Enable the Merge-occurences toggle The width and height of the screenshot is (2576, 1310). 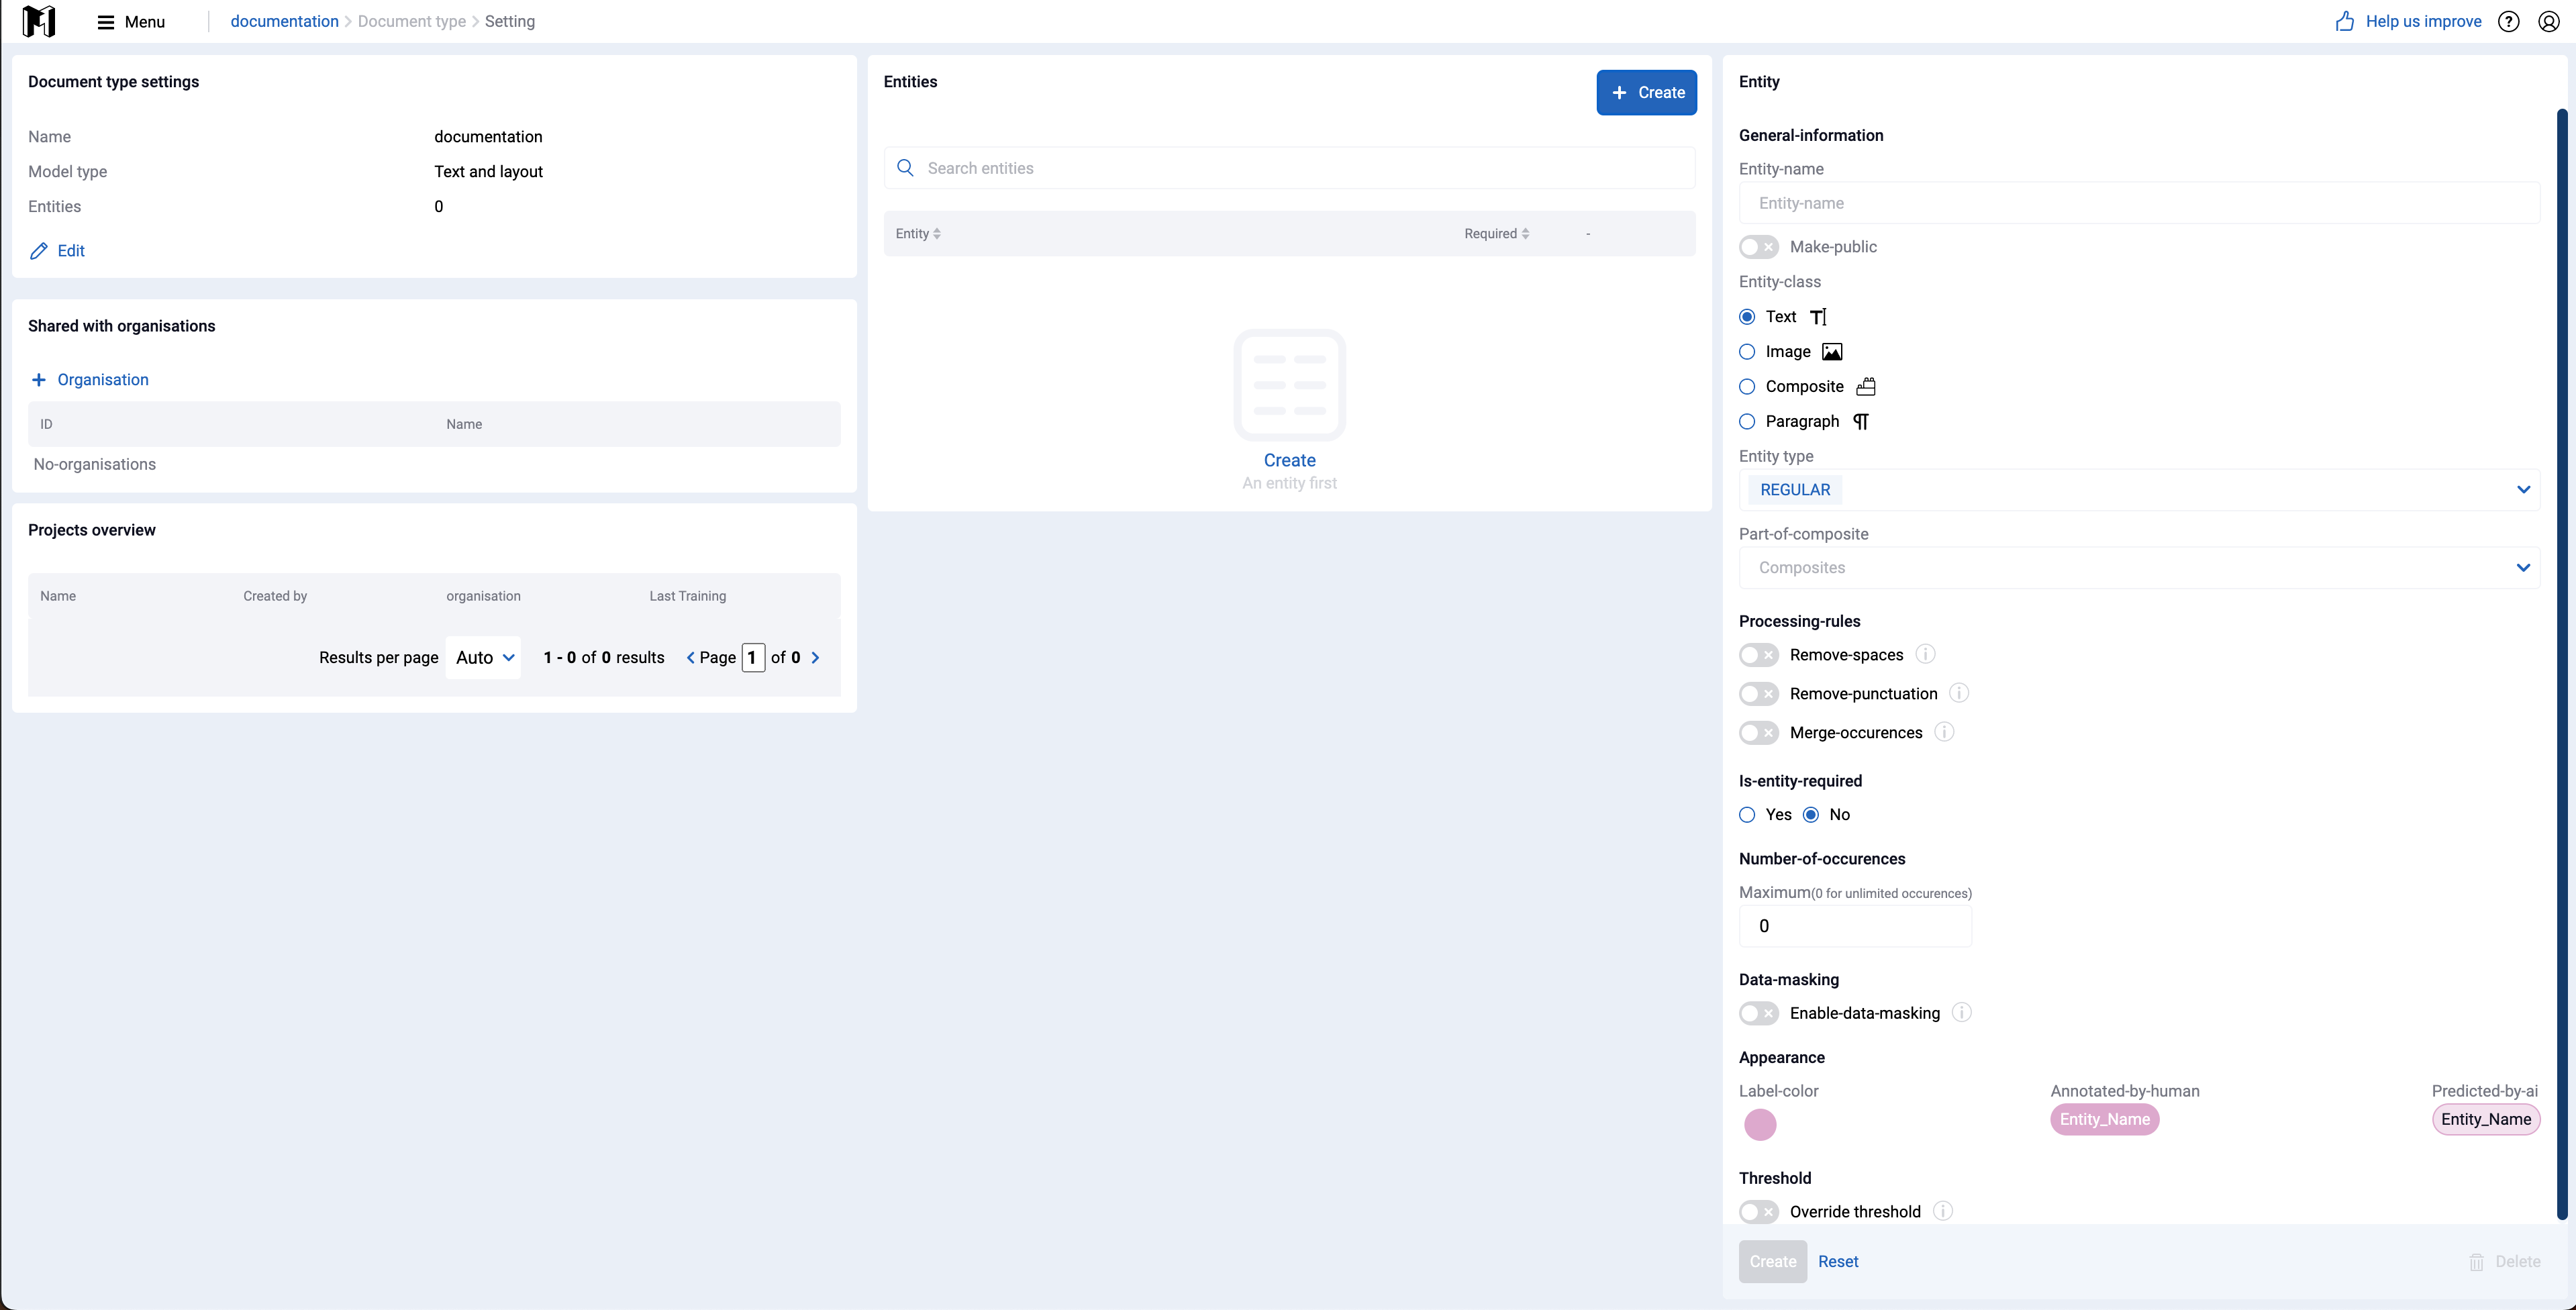pyautogui.click(x=1758, y=733)
